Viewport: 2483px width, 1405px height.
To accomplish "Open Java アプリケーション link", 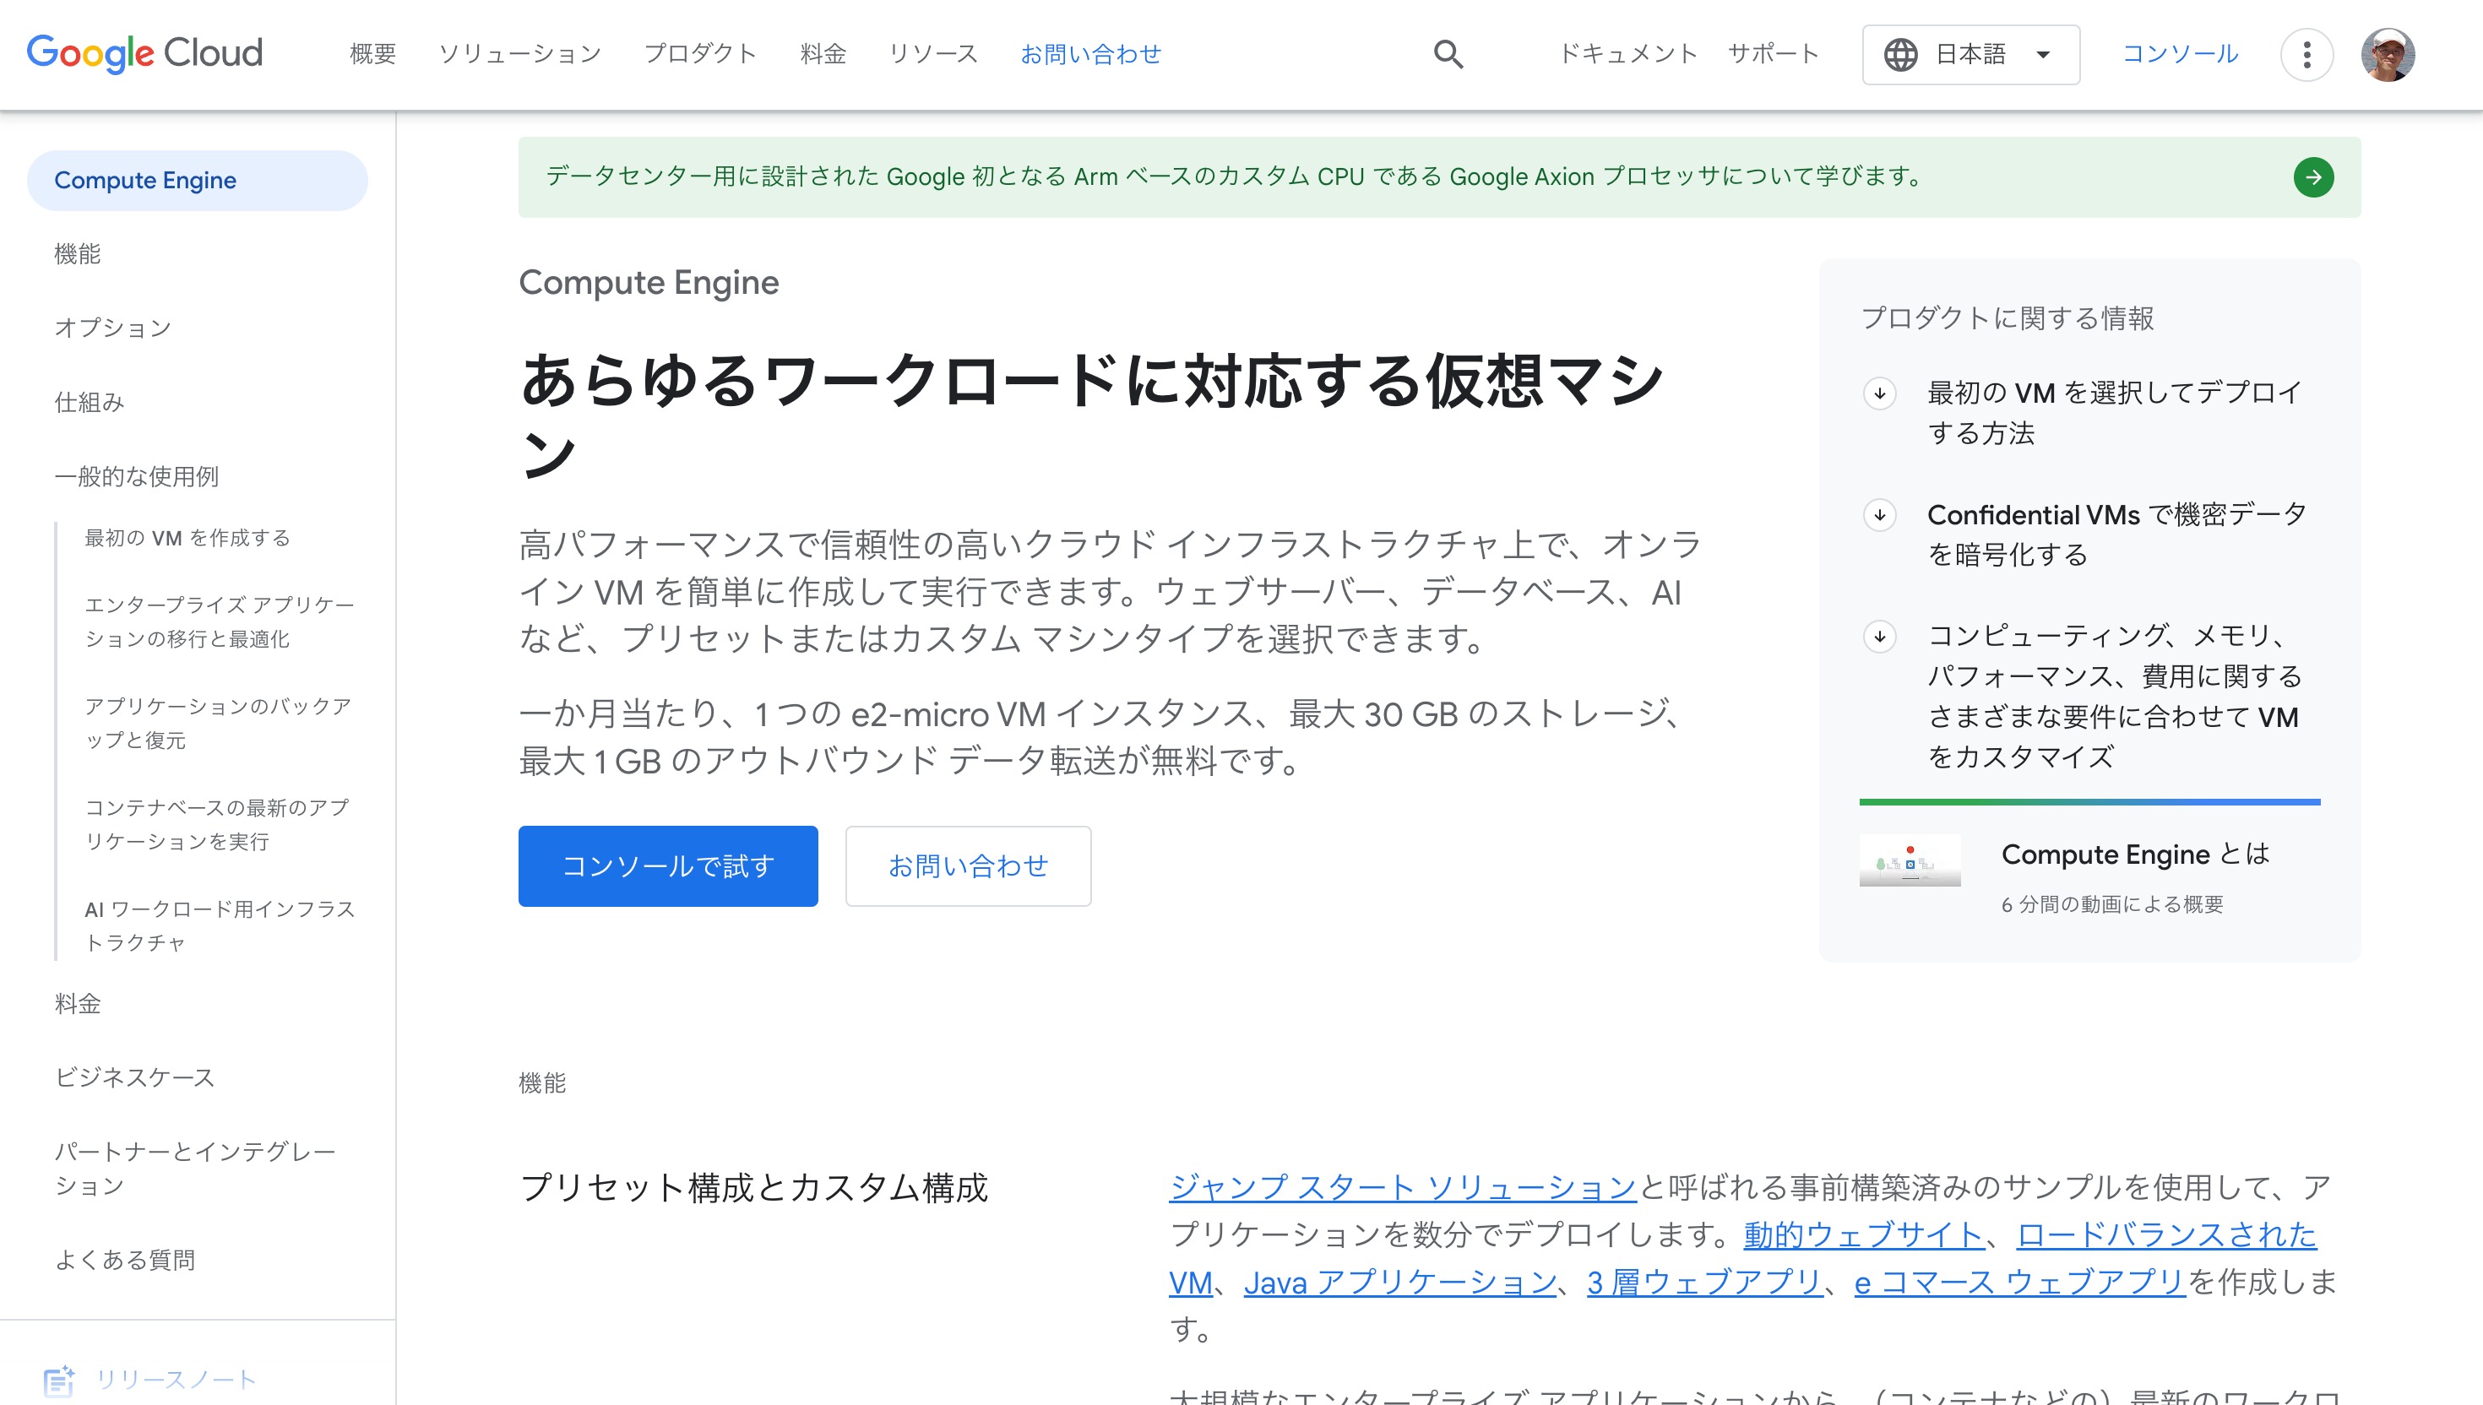I will (x=1399, y=1283).
